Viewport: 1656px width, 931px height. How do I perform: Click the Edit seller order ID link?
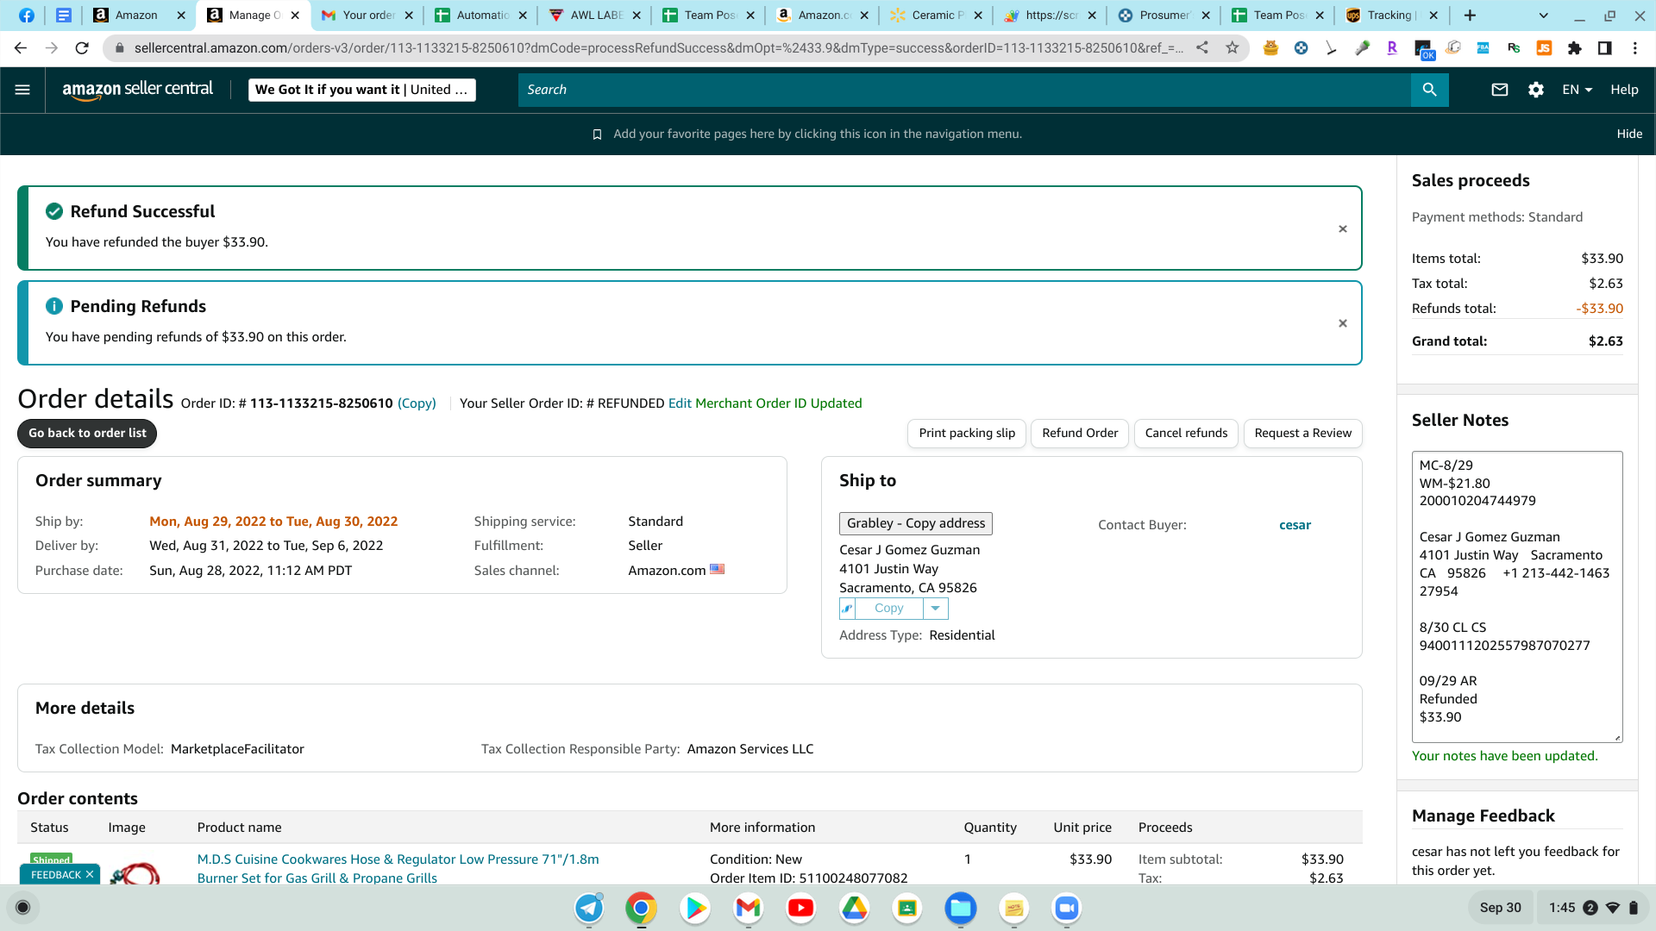(x=680, y=403)
